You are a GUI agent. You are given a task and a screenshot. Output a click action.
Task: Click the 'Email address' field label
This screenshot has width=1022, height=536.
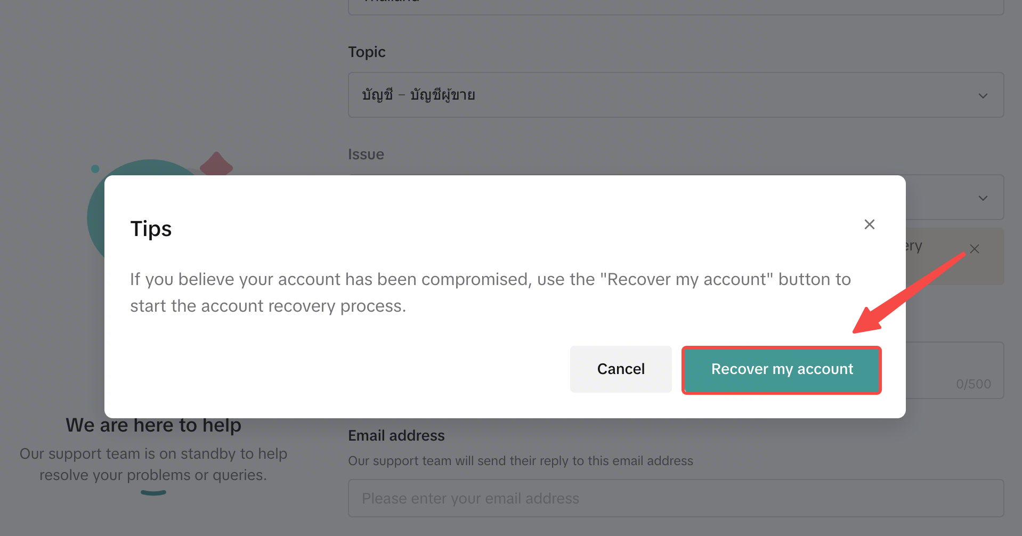click(x=396, y=435)
